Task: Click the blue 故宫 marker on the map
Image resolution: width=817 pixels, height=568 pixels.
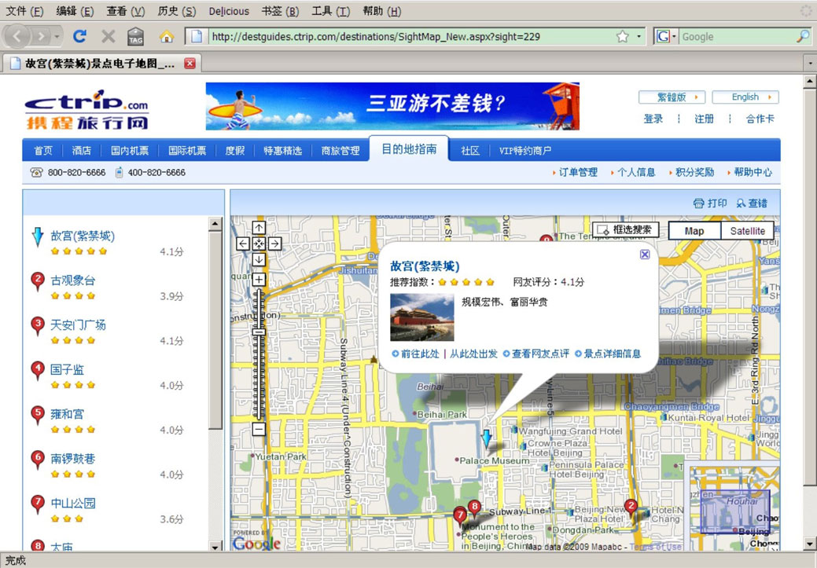Action: pyautogui.click(x=487, y=439)
